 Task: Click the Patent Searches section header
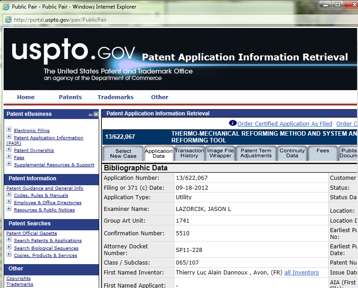click(x=51, y=224)
